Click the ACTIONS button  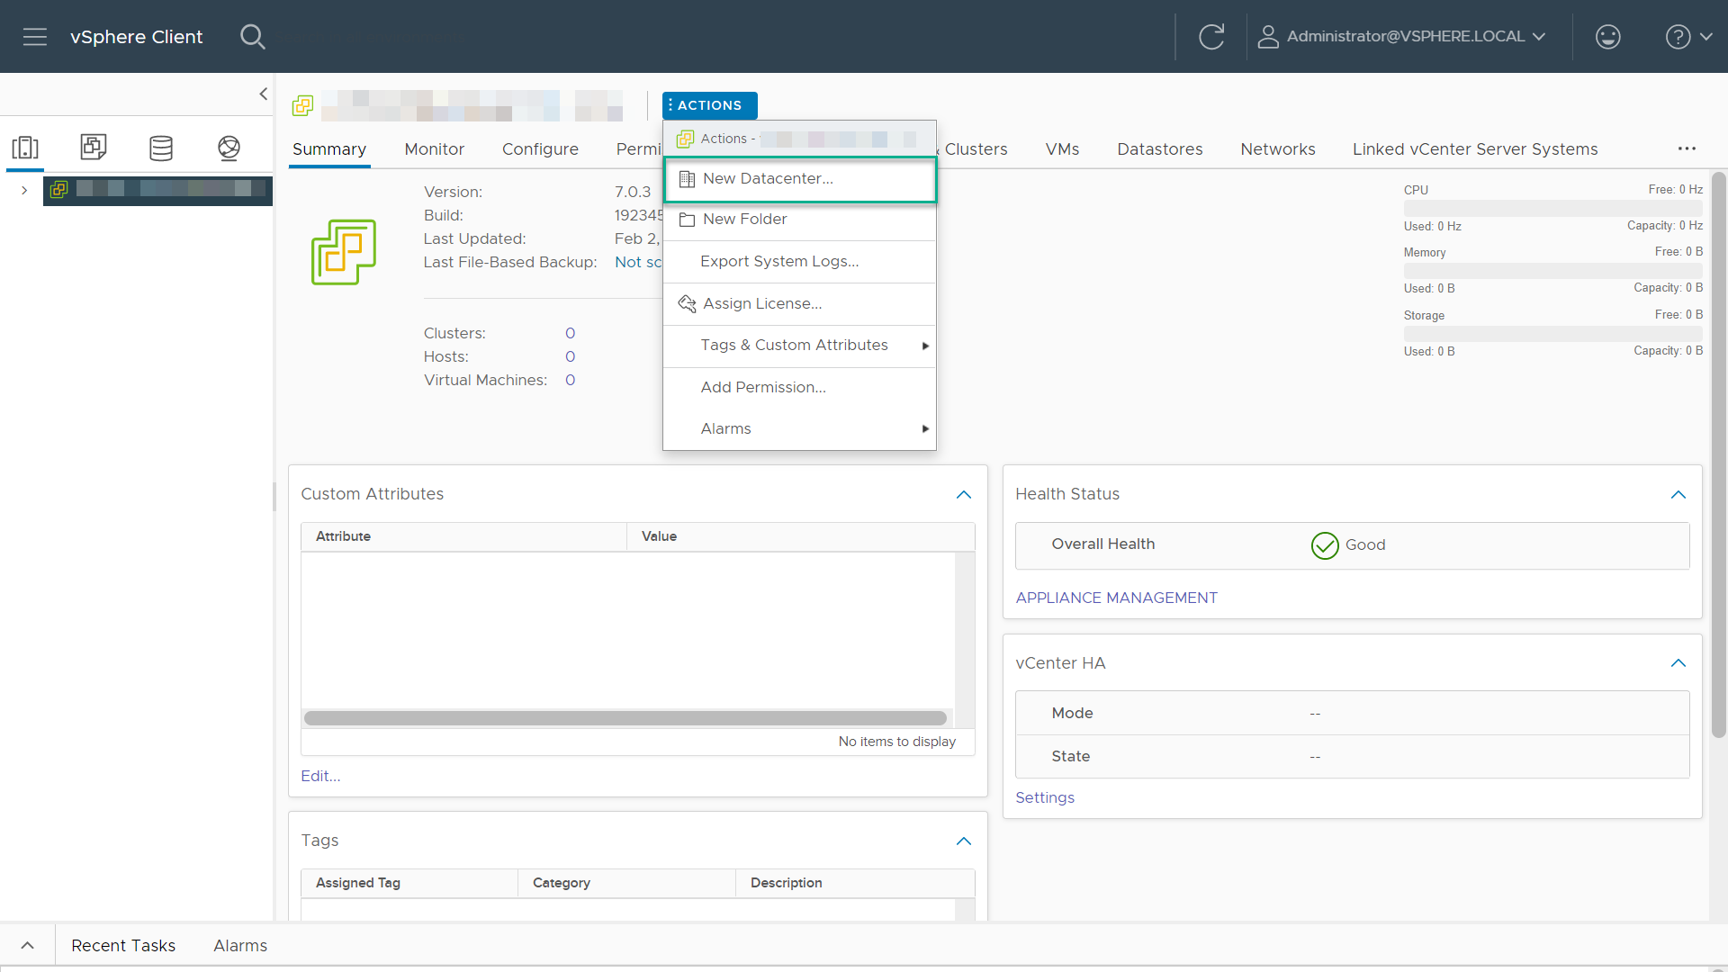coord(709,105)
